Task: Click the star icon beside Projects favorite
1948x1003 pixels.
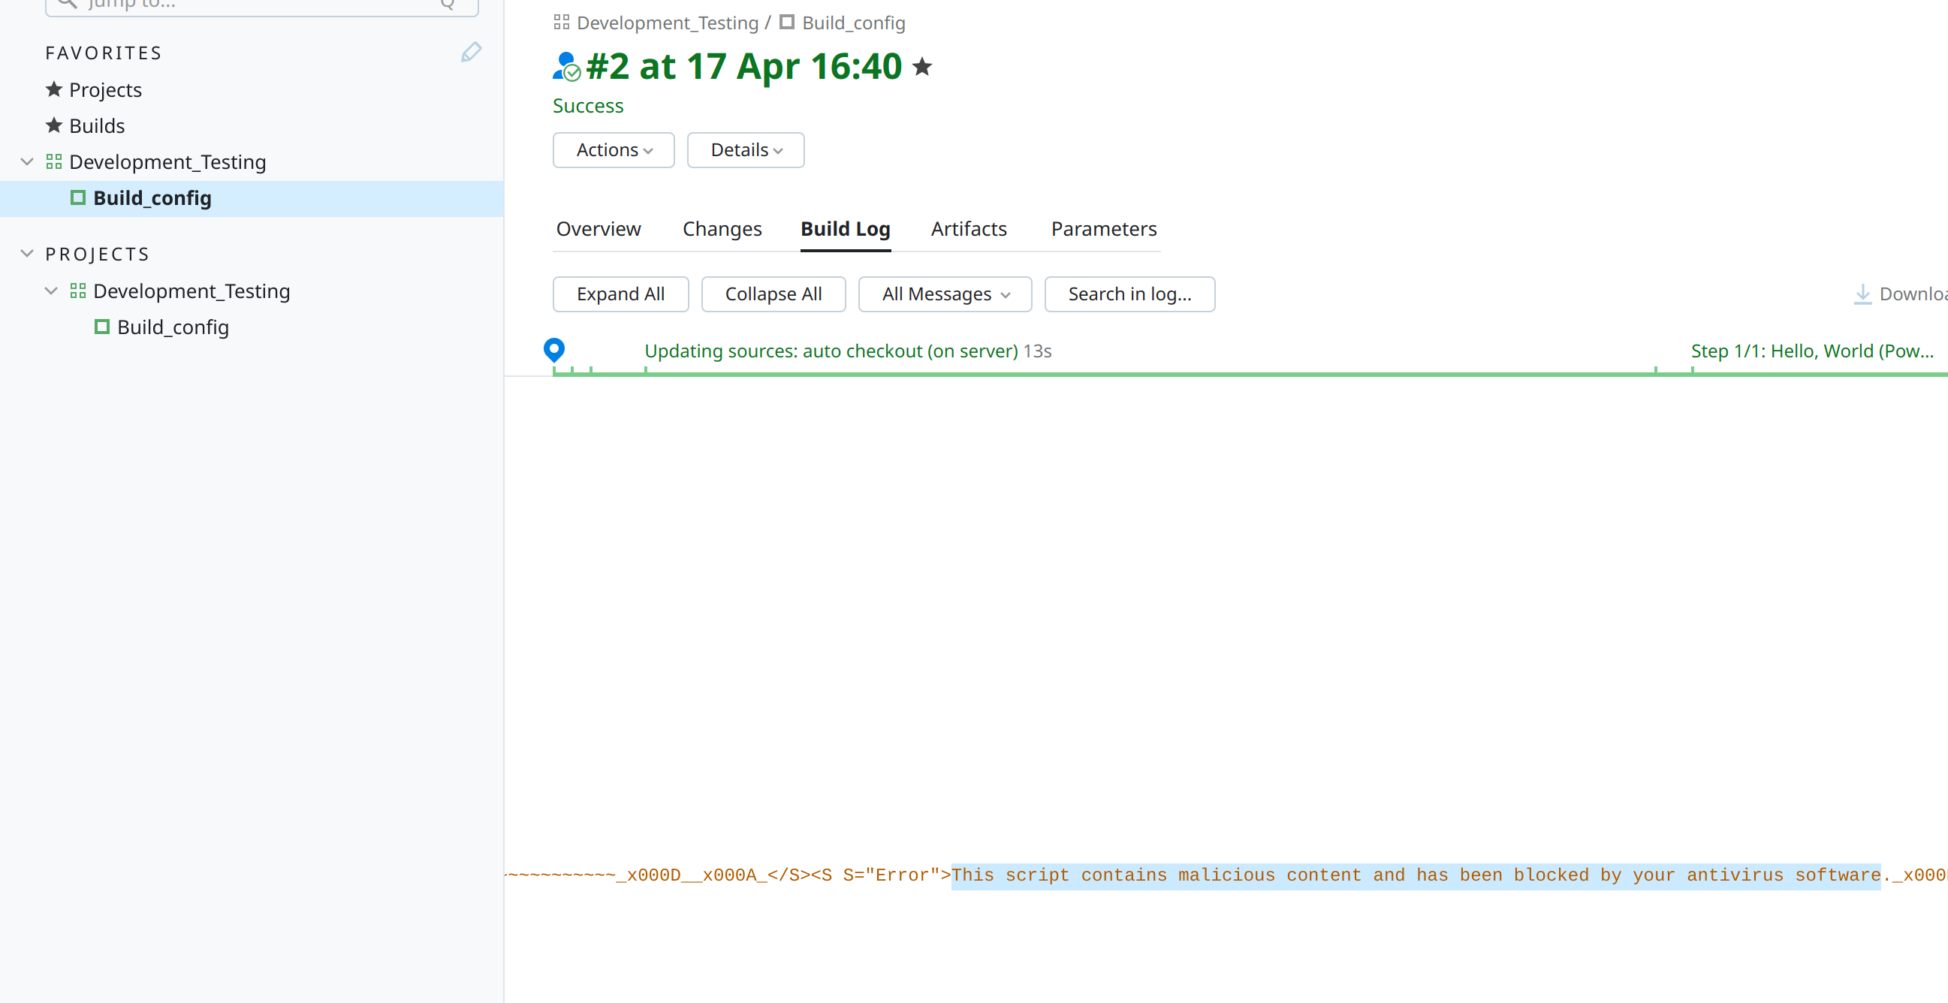Action: coord(53,89)
